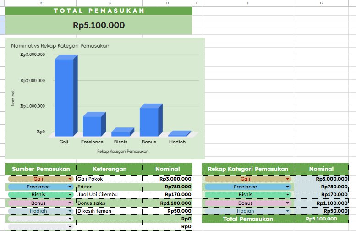Viewport: 356px width, 231px height.
Task: Select Rp170.000 next to Jual Ubi Cilembu
Action: [x=168, y=195]
